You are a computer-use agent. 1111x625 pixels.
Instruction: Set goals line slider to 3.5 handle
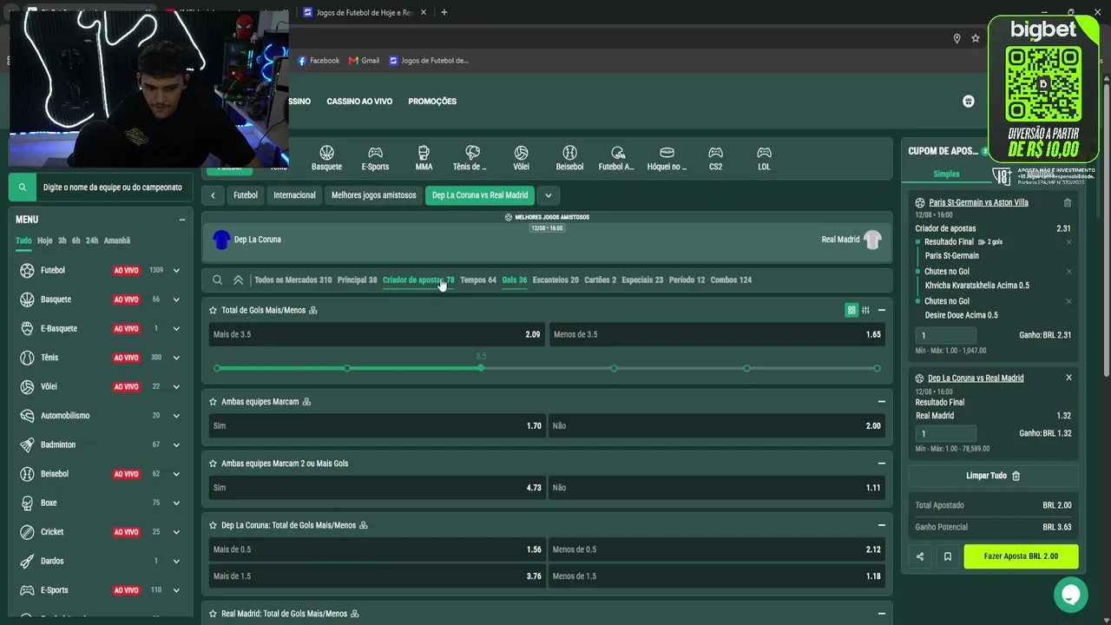[481, 368]
